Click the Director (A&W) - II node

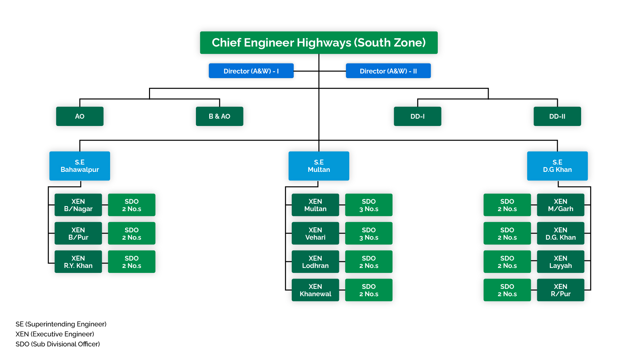388,70
